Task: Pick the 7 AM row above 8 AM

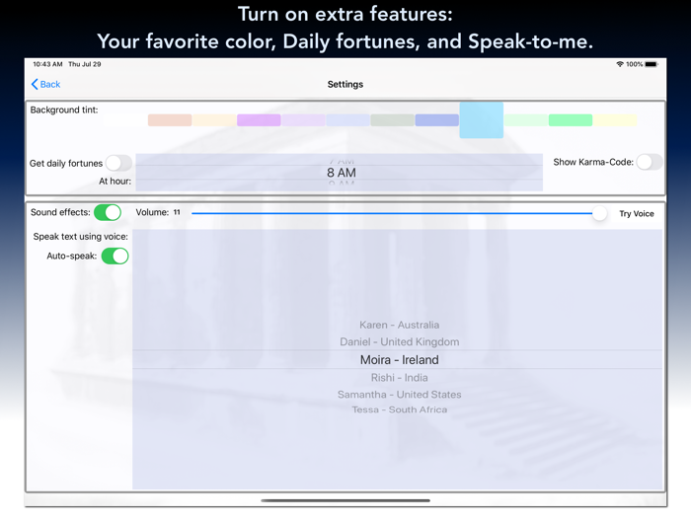Action: (x=342, y=162)
